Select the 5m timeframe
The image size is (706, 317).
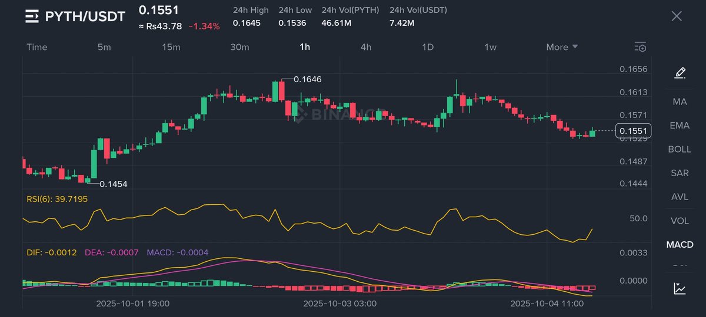[104, 47]
